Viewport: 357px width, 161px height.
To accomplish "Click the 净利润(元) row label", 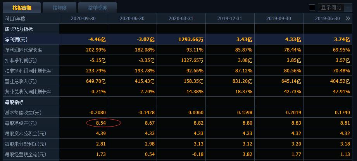I will pos(16,39).
